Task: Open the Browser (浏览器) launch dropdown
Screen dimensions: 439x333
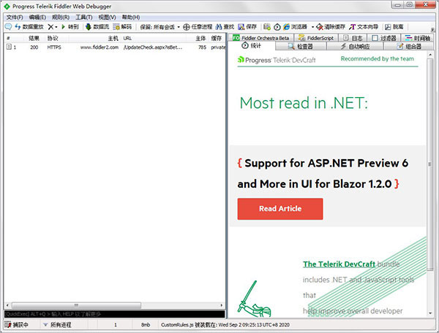Action: click(x=313, y=27)
